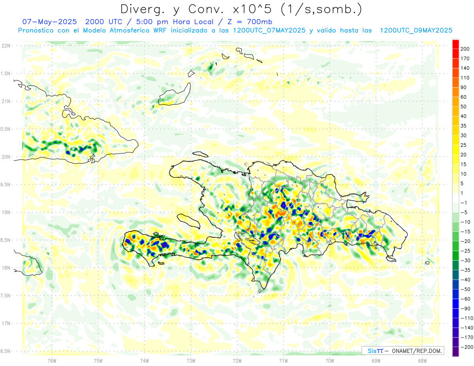Click the '20N' latitude label

click(6, 157)
